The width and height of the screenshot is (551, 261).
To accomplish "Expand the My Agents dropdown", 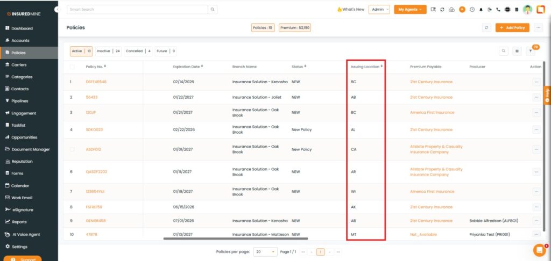I will [x=410, y=10].
